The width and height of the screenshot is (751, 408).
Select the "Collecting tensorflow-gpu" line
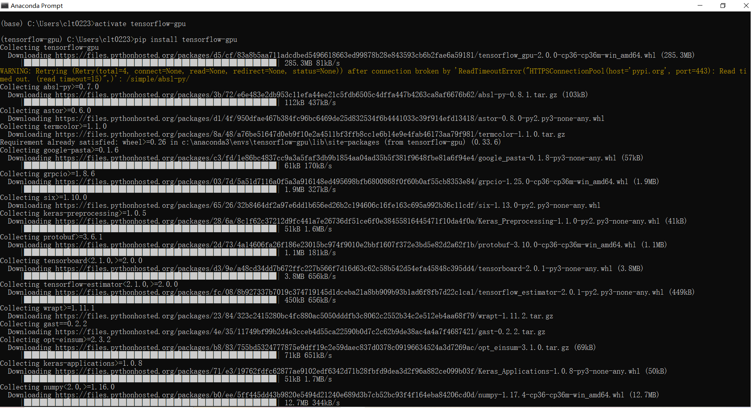[x=49, y=47]
